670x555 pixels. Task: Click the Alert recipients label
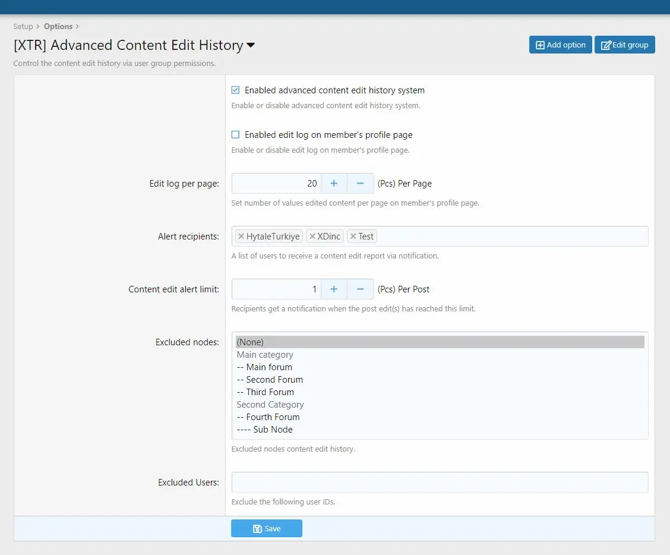[x=188, y=236]
